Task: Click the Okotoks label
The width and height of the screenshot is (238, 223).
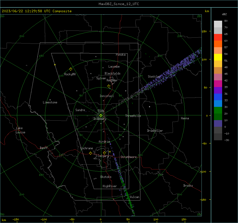Action: pos(106,177)
